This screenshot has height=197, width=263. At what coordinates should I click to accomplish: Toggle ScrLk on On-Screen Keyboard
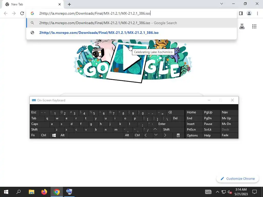click(211, 130)
